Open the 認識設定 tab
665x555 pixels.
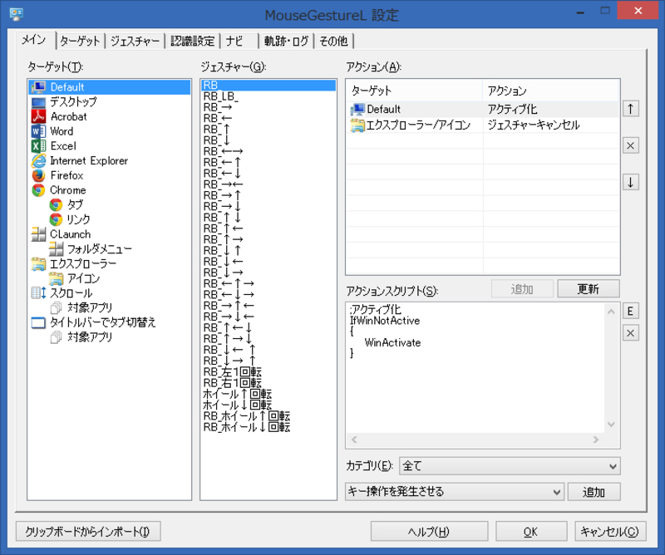(193, 42)
